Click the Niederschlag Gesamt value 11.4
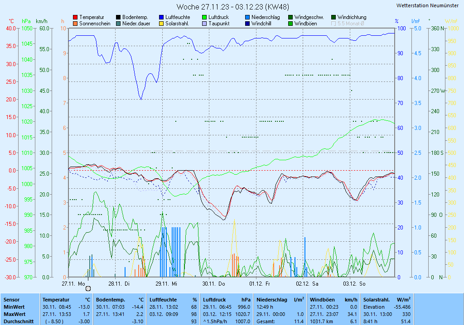Viewport: 464px width, 325px height. tap(299, 321)
